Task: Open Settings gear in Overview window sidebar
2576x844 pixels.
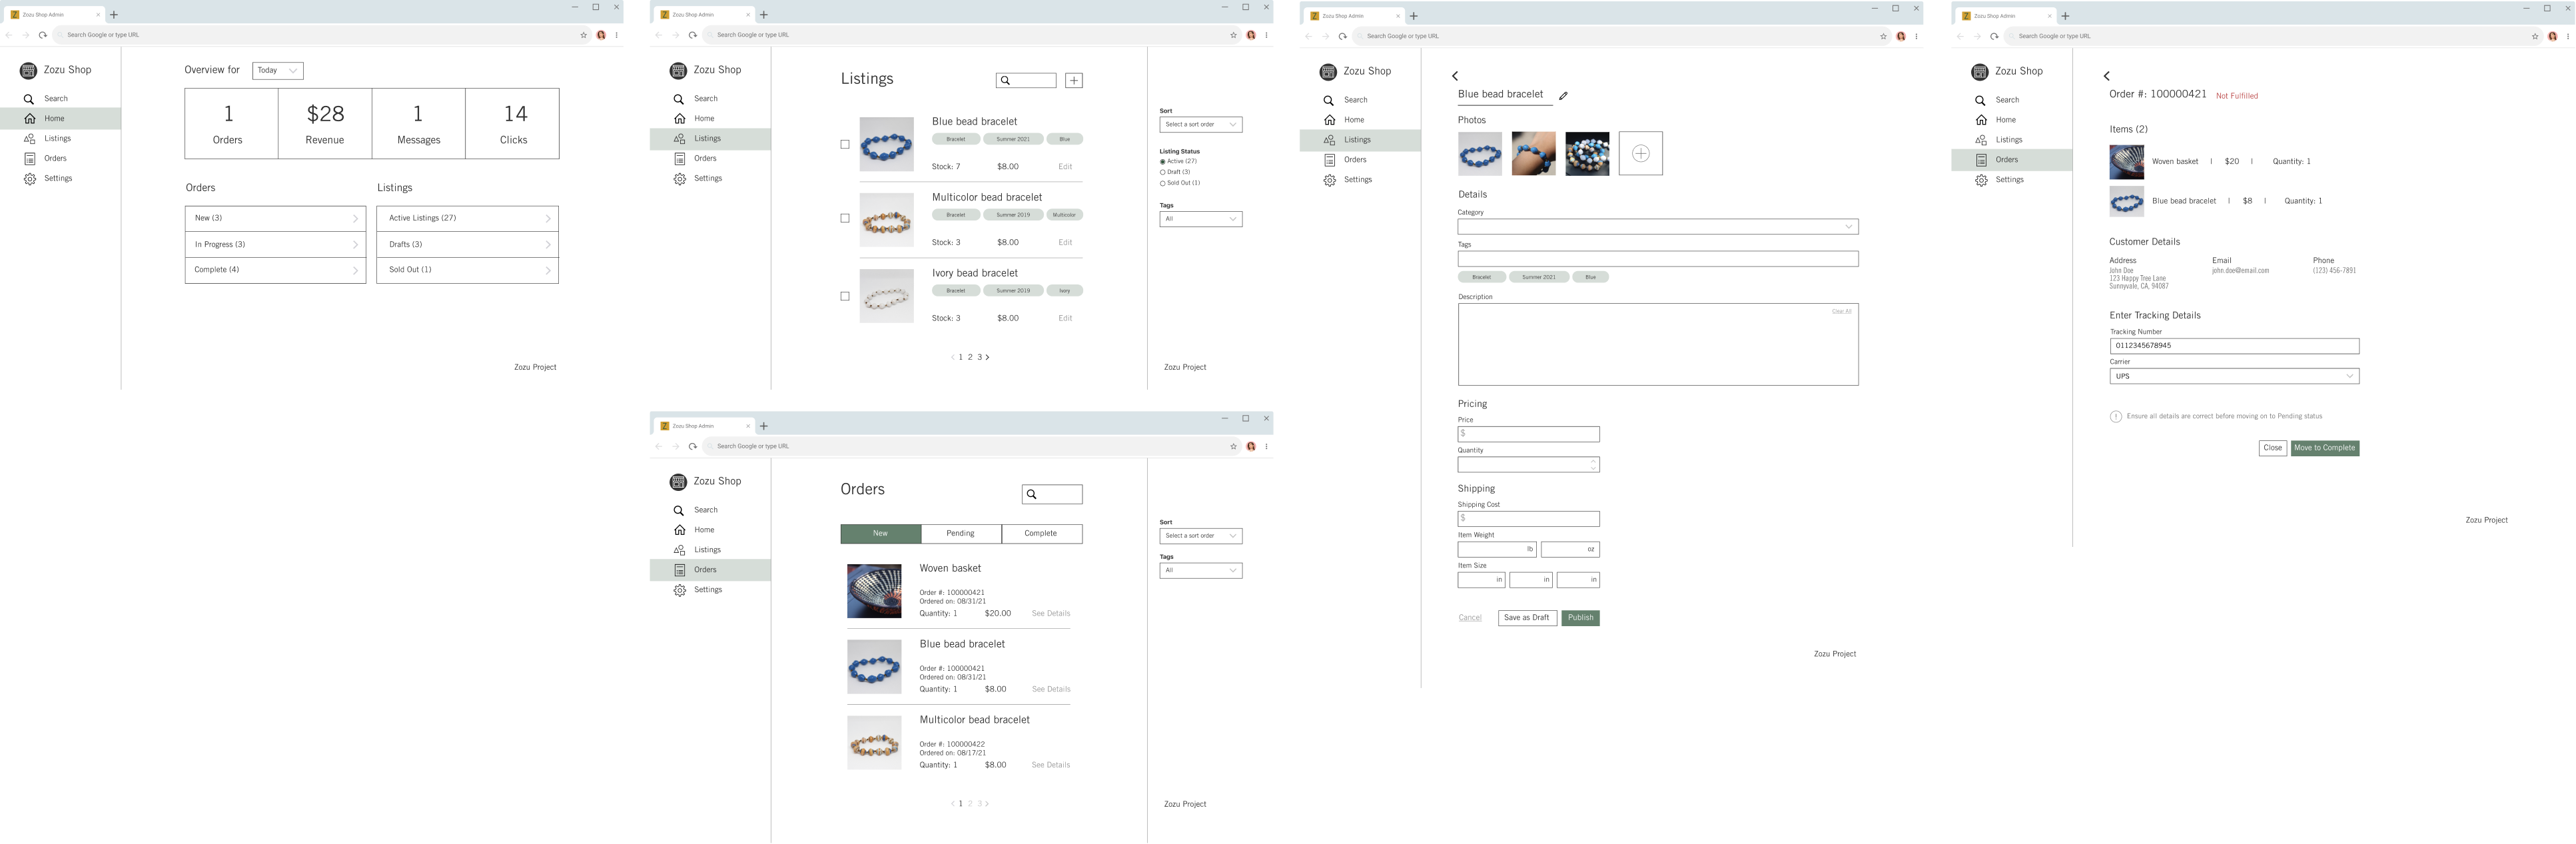Action: coord(30,179)
